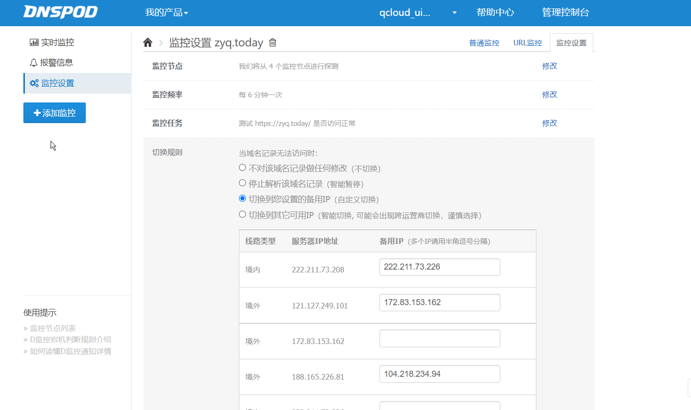This screenshot has width=691, height=410.
Task: Delete monitor zyq.today via trash icon
Action: pyautogui.click(x=273, y=42)
